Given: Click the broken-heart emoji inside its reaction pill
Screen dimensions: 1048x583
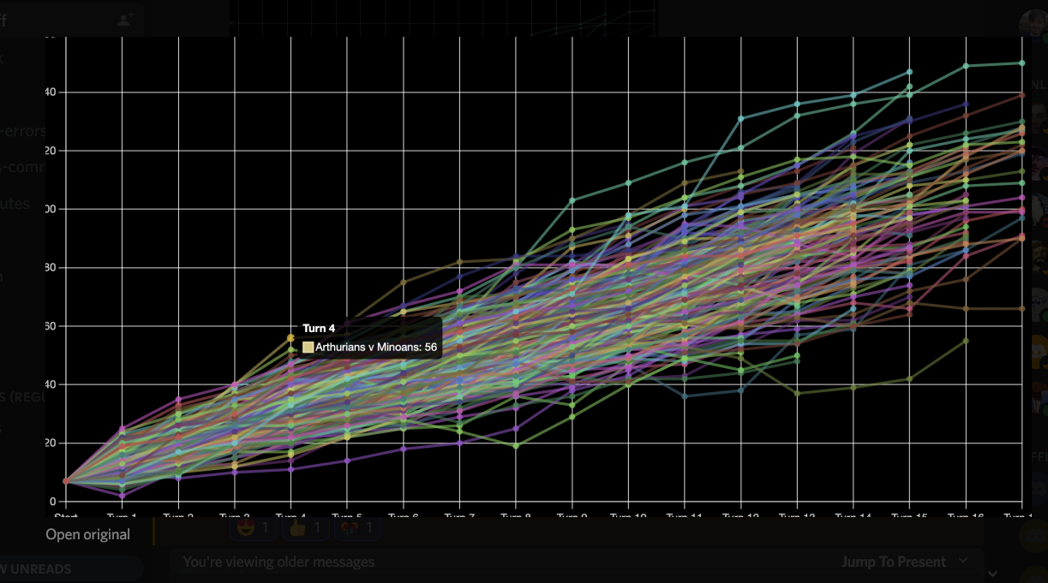Looking at the screenshot, I should click(x=350, y=527).
